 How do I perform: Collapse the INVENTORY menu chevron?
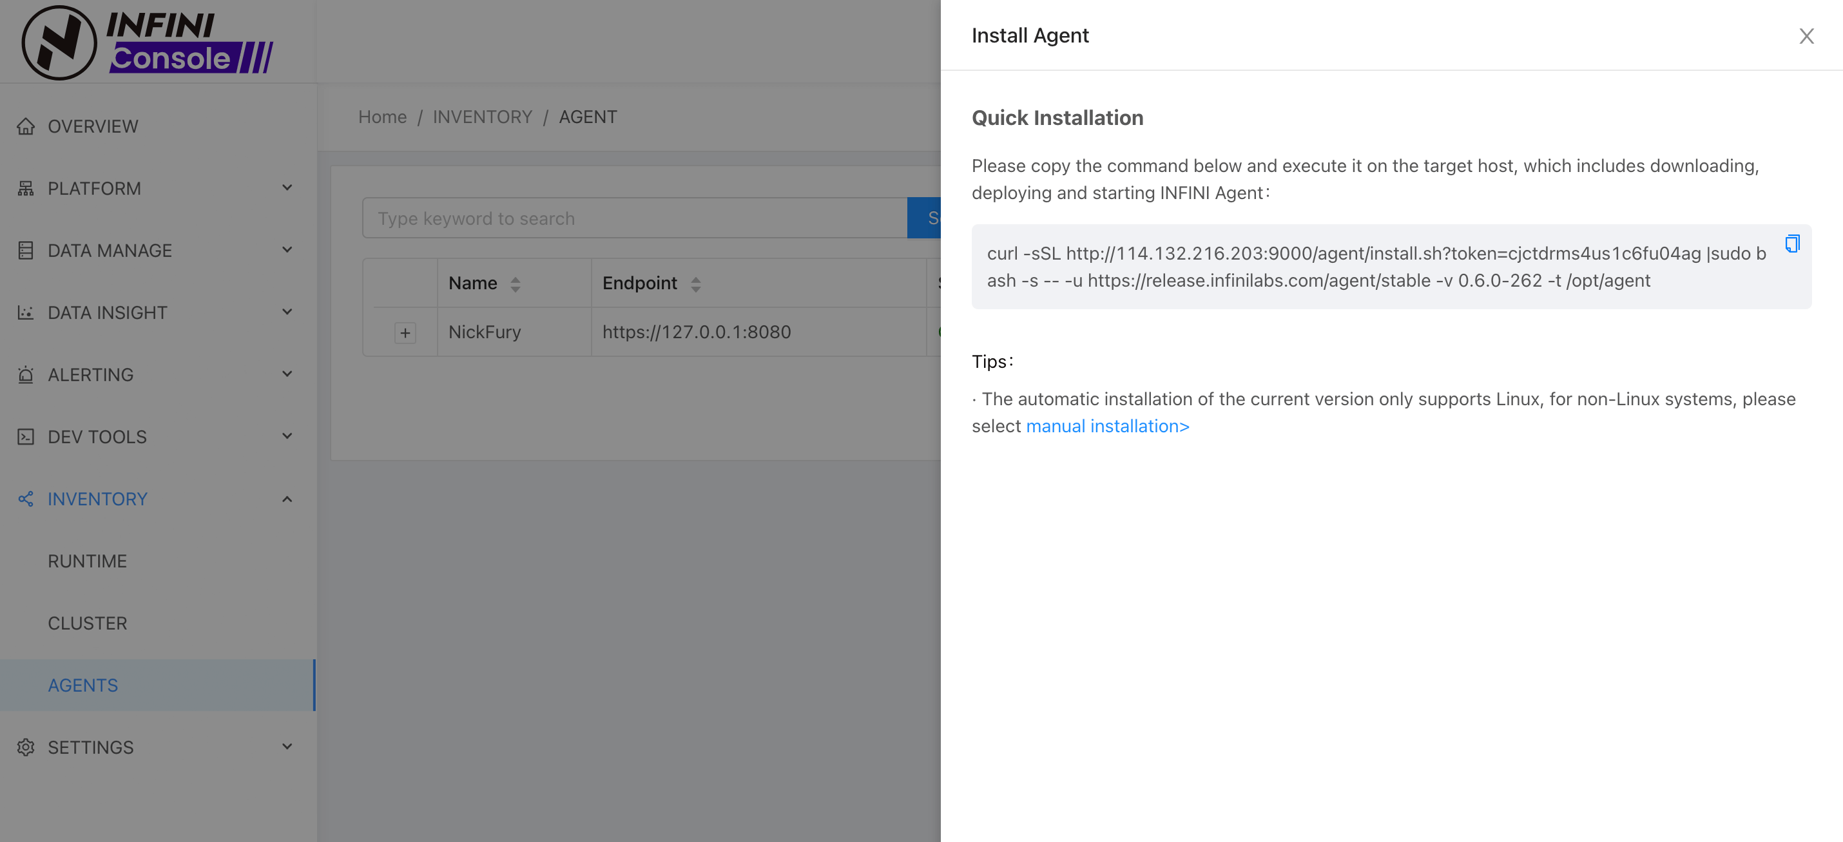287,499
